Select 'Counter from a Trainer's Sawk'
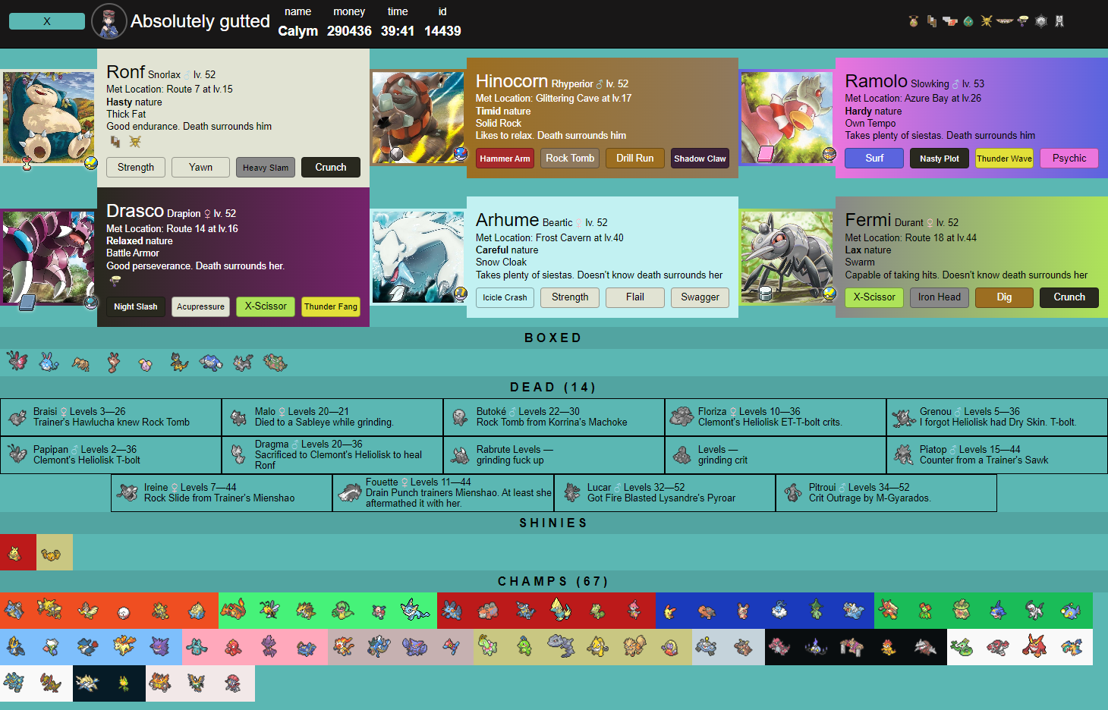 (984, 460)
